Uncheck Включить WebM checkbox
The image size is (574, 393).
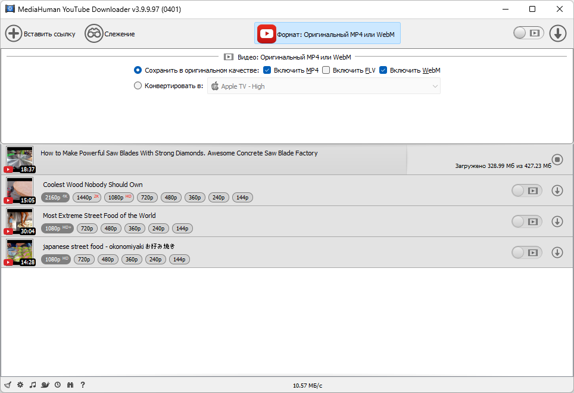pos(383,70)
